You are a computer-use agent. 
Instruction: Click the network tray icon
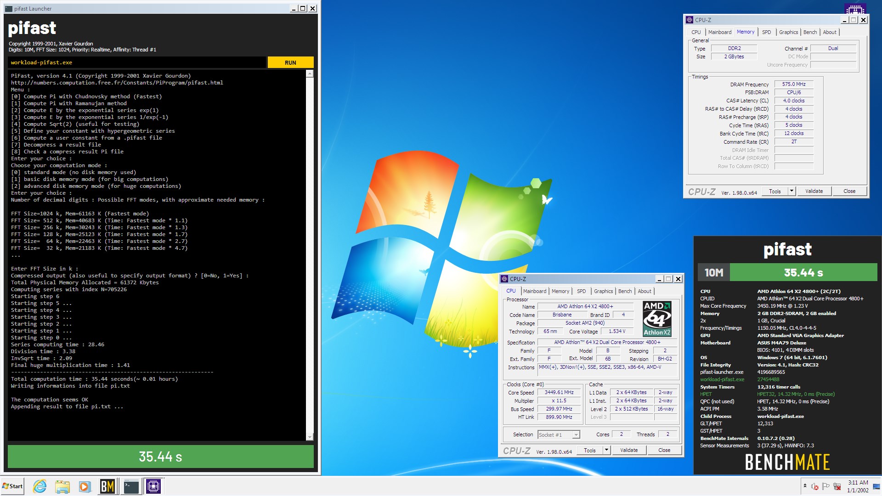(837, 486)
